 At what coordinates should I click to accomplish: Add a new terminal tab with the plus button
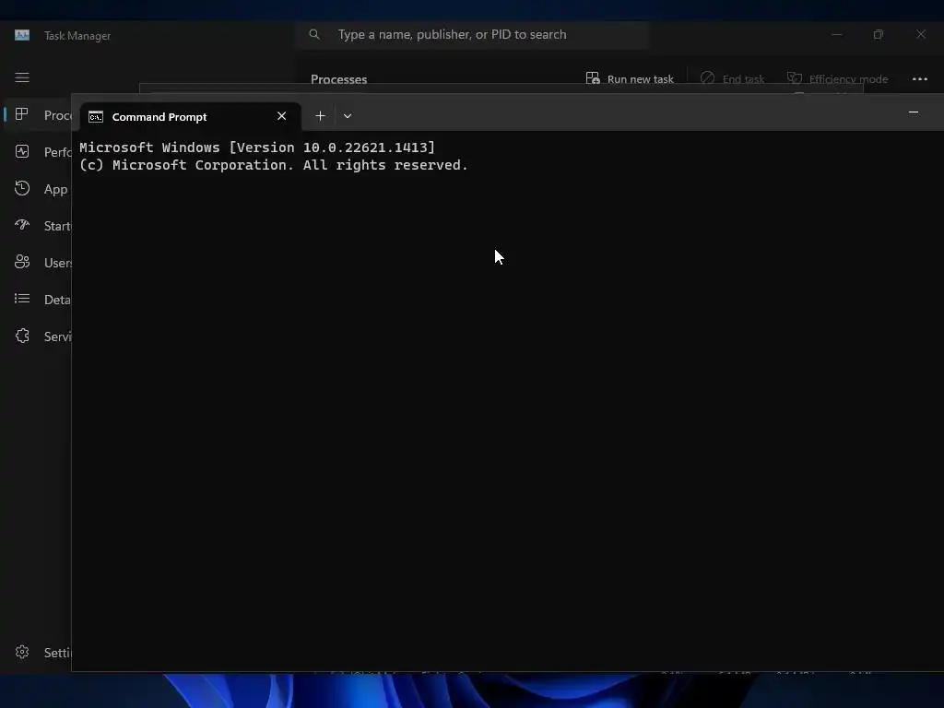(320, 115)
